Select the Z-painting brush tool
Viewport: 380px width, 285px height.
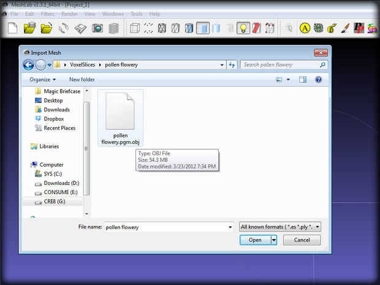click(x=345, y=28)
